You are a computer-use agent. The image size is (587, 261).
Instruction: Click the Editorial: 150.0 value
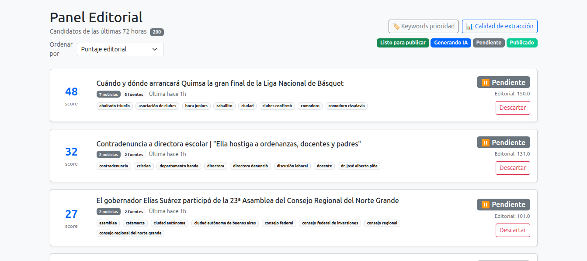[x=512, y=94]
